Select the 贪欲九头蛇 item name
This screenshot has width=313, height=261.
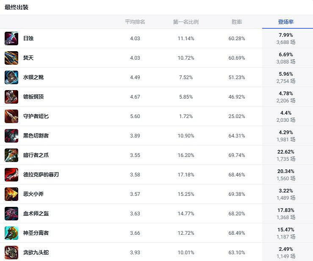pyautogui.click(x=36, y=253)
